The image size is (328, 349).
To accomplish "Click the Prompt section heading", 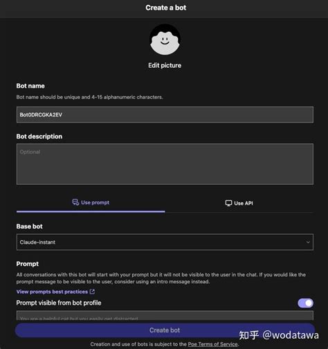I will click(28, 264).
